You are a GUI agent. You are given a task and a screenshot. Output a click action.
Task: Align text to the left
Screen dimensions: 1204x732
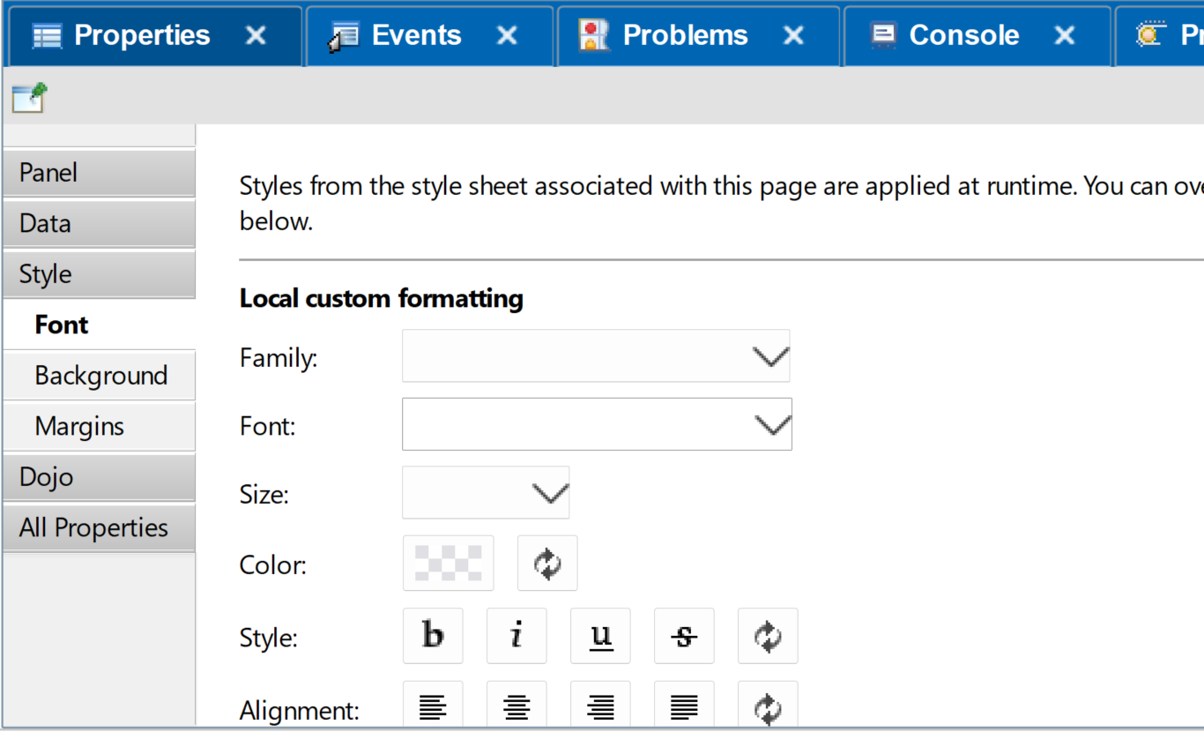coord(433,706)
